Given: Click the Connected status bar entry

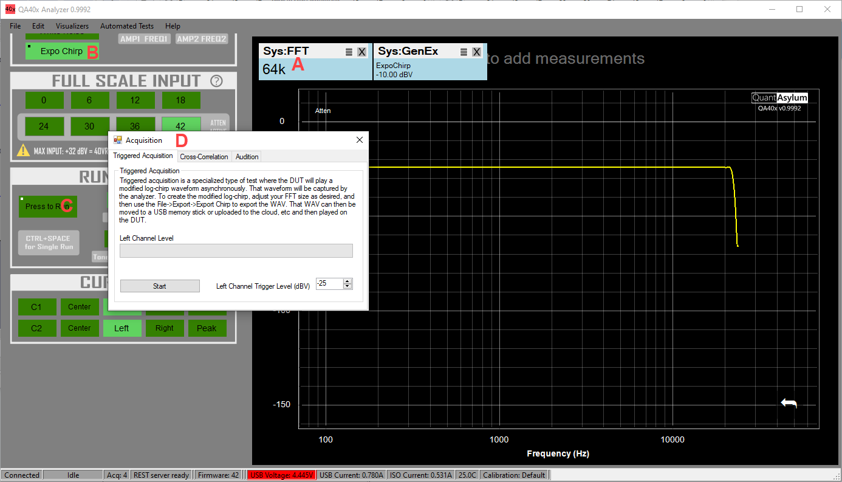Looking at the screenshot, I should [x=22, y=475].
